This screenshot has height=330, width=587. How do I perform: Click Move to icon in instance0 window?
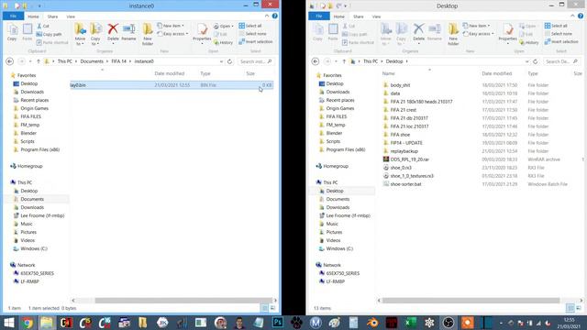[80, 35]
